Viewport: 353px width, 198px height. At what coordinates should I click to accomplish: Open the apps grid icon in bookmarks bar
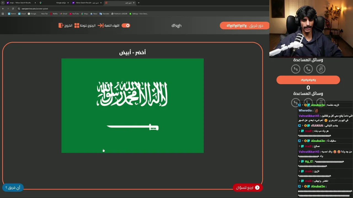tap(3, 13)
